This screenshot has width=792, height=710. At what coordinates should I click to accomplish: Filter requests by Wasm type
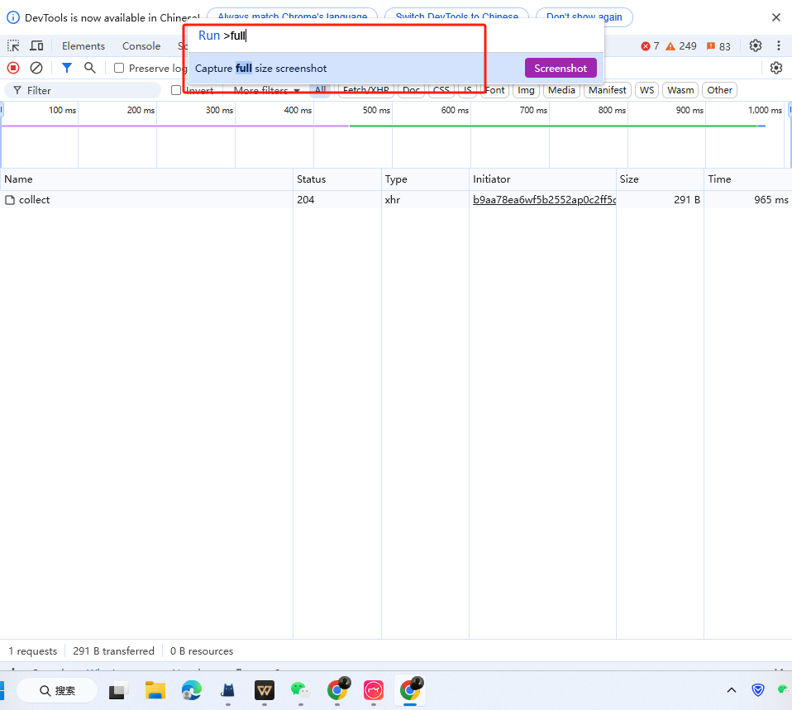coord(680,90)
